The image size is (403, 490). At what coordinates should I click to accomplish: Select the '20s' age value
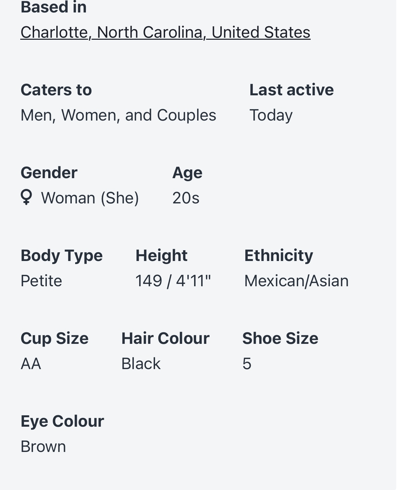pos(186,198)
